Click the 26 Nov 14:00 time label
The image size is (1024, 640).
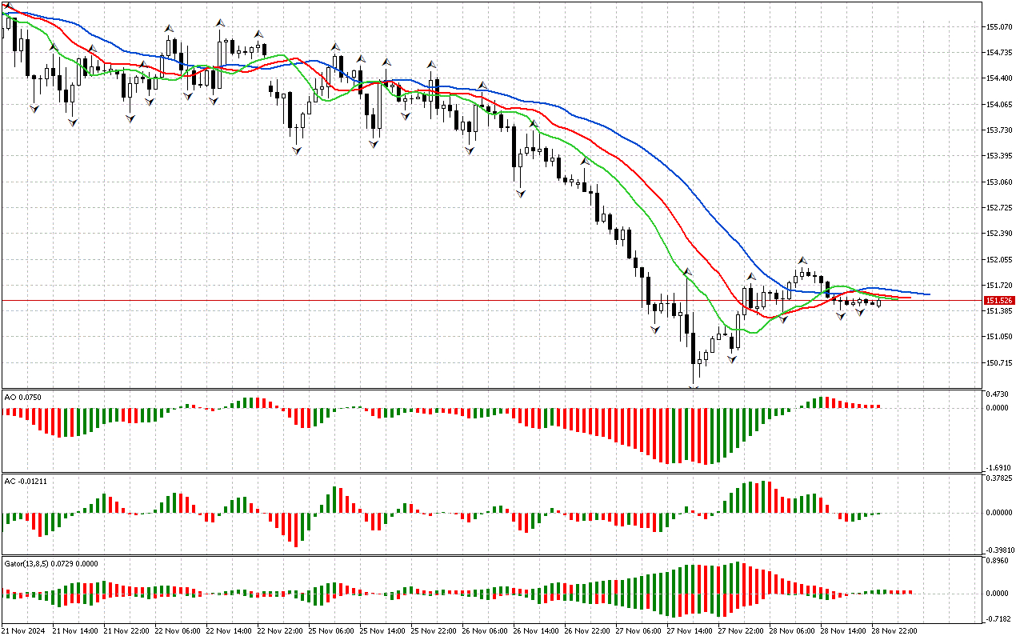536,631
